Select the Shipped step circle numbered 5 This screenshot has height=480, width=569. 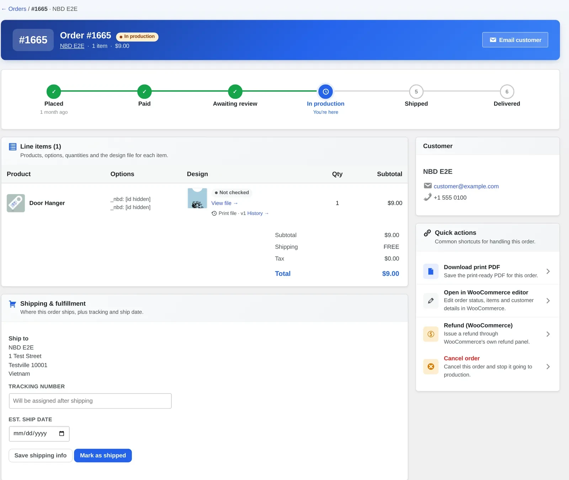416,91
